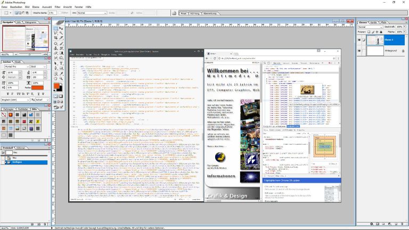Open the layer blend mode dropdown Normal

(x=371, y=27)
